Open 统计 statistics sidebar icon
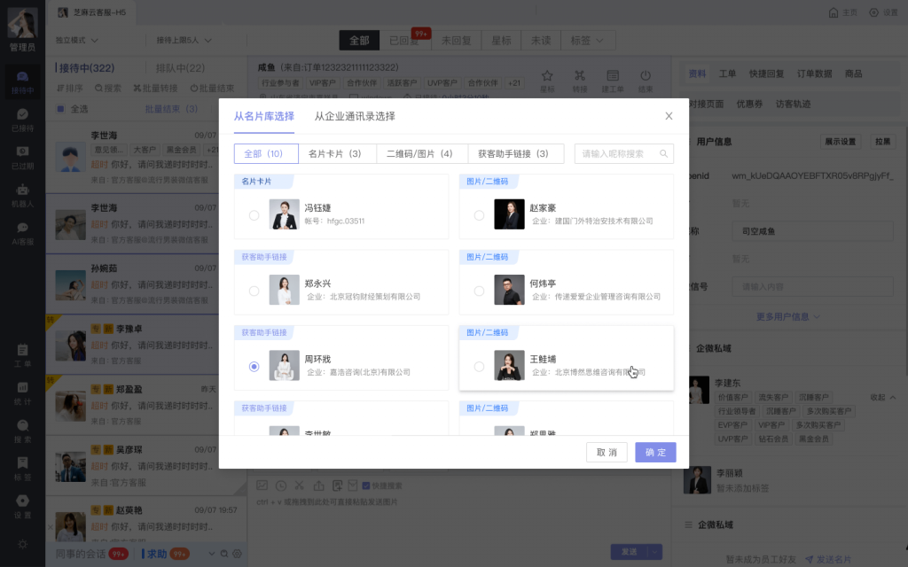Screen dimensions: 908x567 click(22, 392)
